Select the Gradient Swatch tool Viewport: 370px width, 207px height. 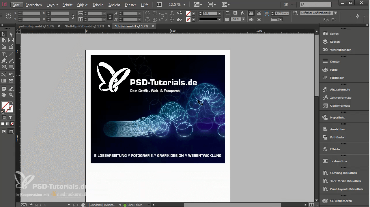[4, 81]
